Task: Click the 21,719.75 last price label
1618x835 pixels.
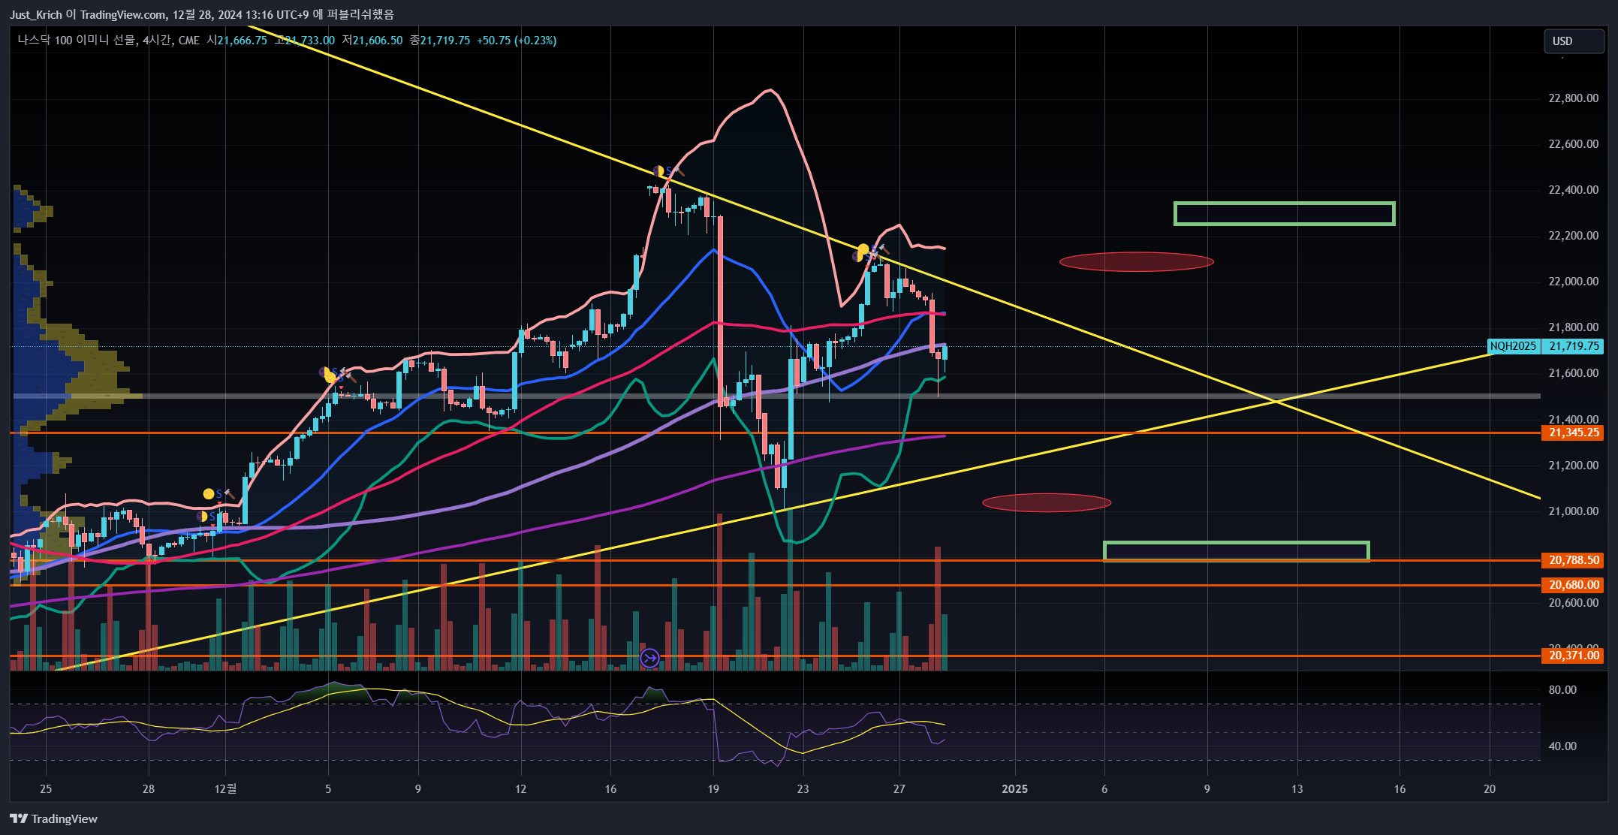Action: (x=1574, y=346)
